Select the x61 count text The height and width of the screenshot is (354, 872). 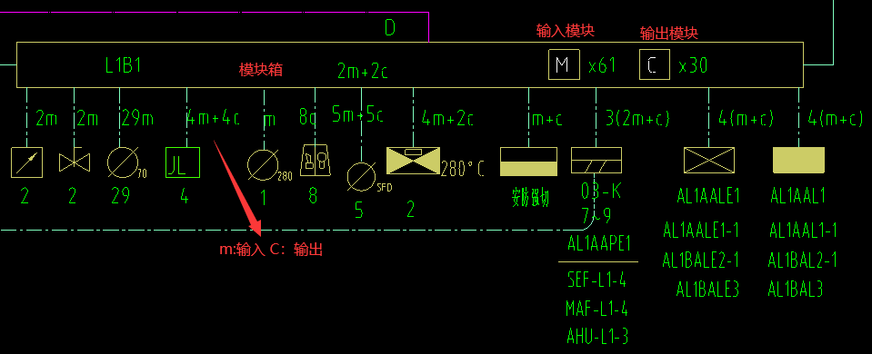[x=602, y=66]
